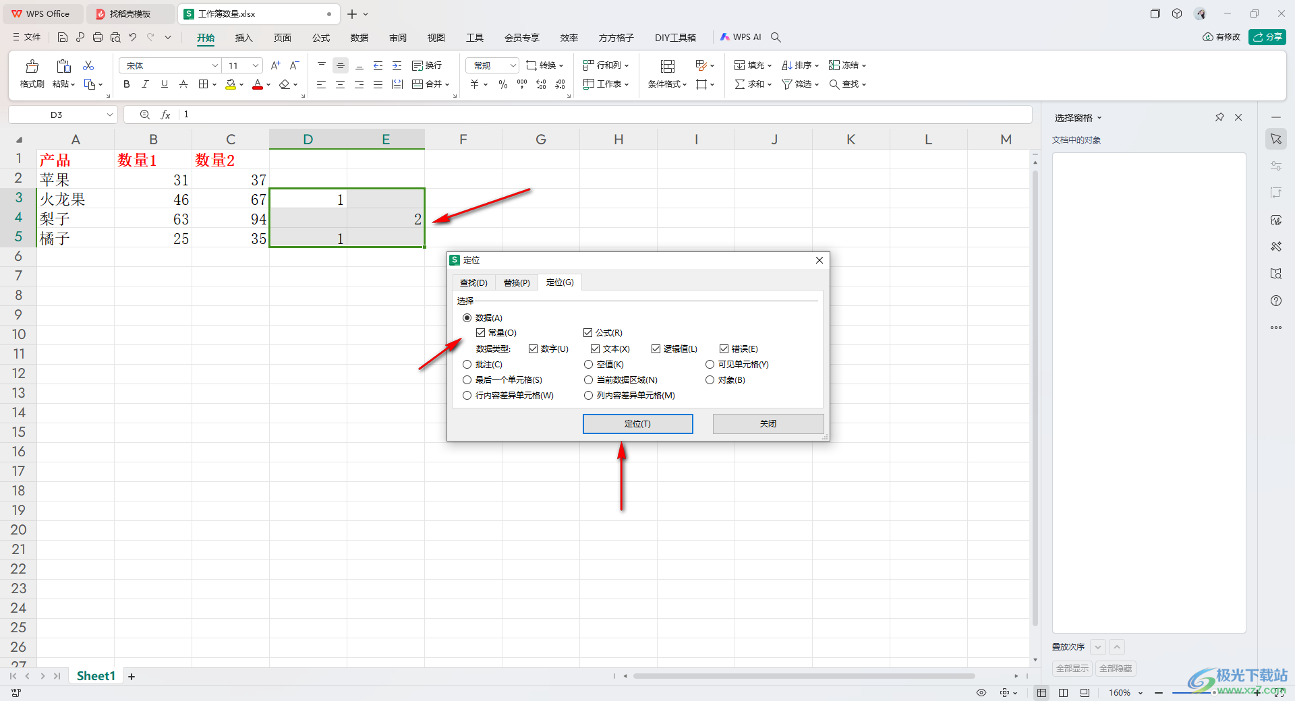Toggle the 逻辑值(L) checkbox
This screenshot has height=701, width=1295.
[656, 348]
